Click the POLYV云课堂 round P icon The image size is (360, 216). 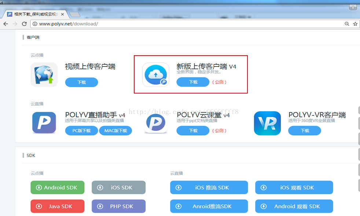[x=156, y=123]
